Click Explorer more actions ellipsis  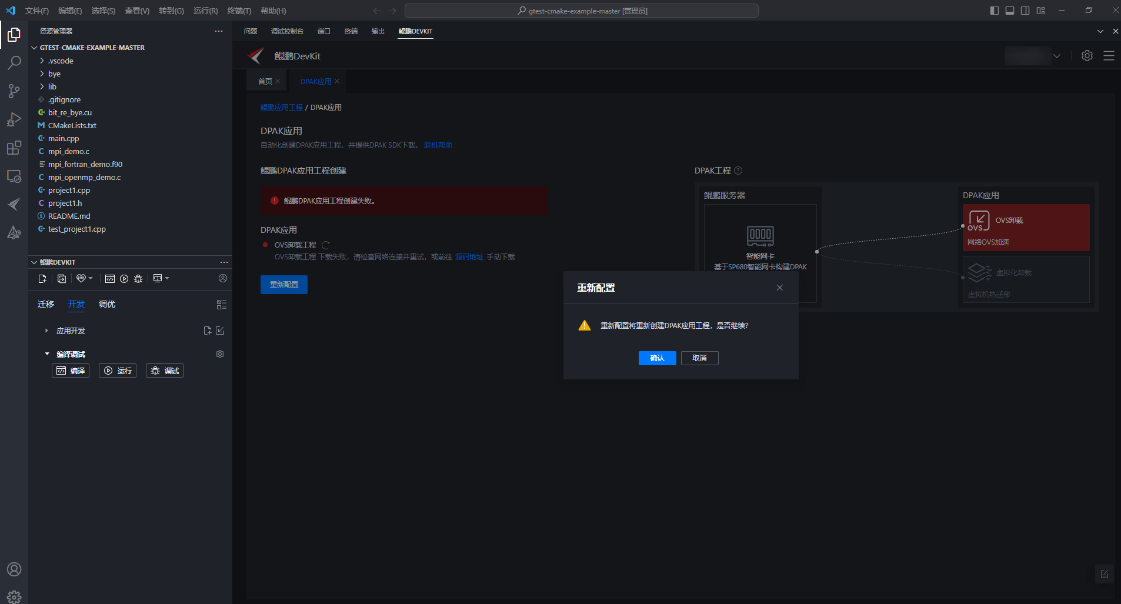coord(219,31)
